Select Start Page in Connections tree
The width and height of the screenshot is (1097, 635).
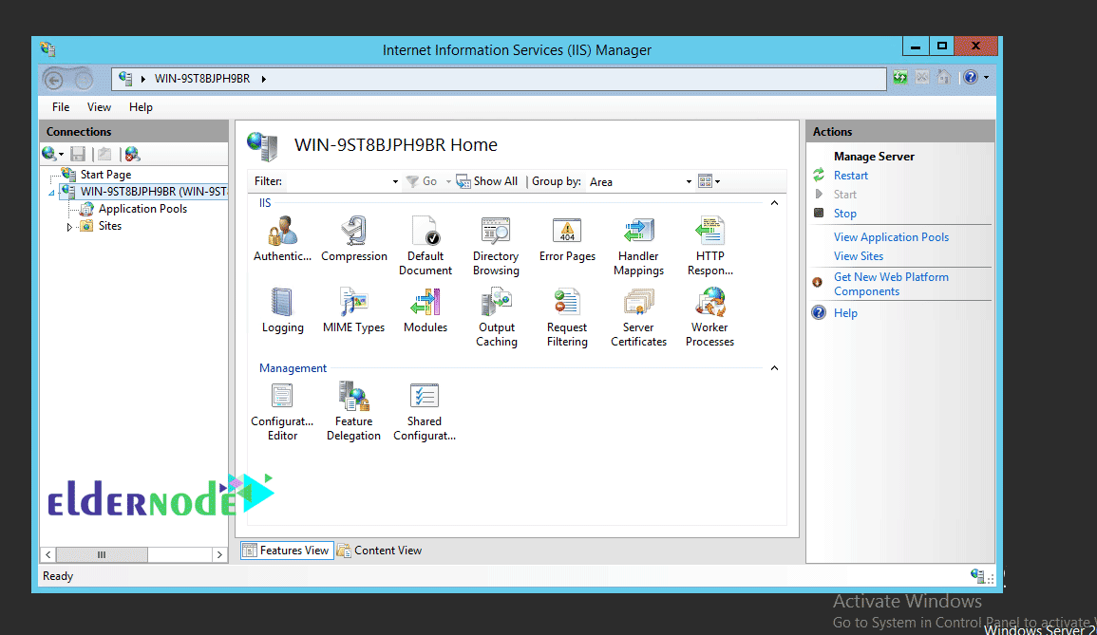click(x=105, y=174)
